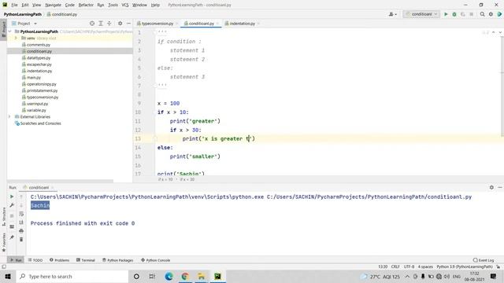Click Python 3.9 interpreter in status bar
This screenshot has height=283, width=504.
pos(465,266)
